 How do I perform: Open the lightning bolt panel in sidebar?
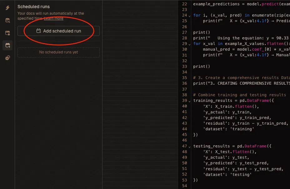point(7,8)
